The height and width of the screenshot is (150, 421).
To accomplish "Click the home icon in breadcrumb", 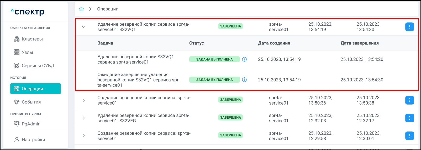I will [x=81, y=9].
